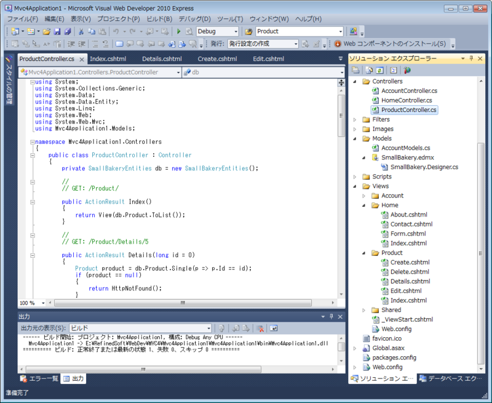Click the View Code icon in Solution Explorer
This screenshot has height=403, width=492.
(x=394, y=70)
